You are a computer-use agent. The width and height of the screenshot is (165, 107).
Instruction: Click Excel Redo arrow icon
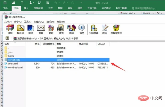[64, 3]
